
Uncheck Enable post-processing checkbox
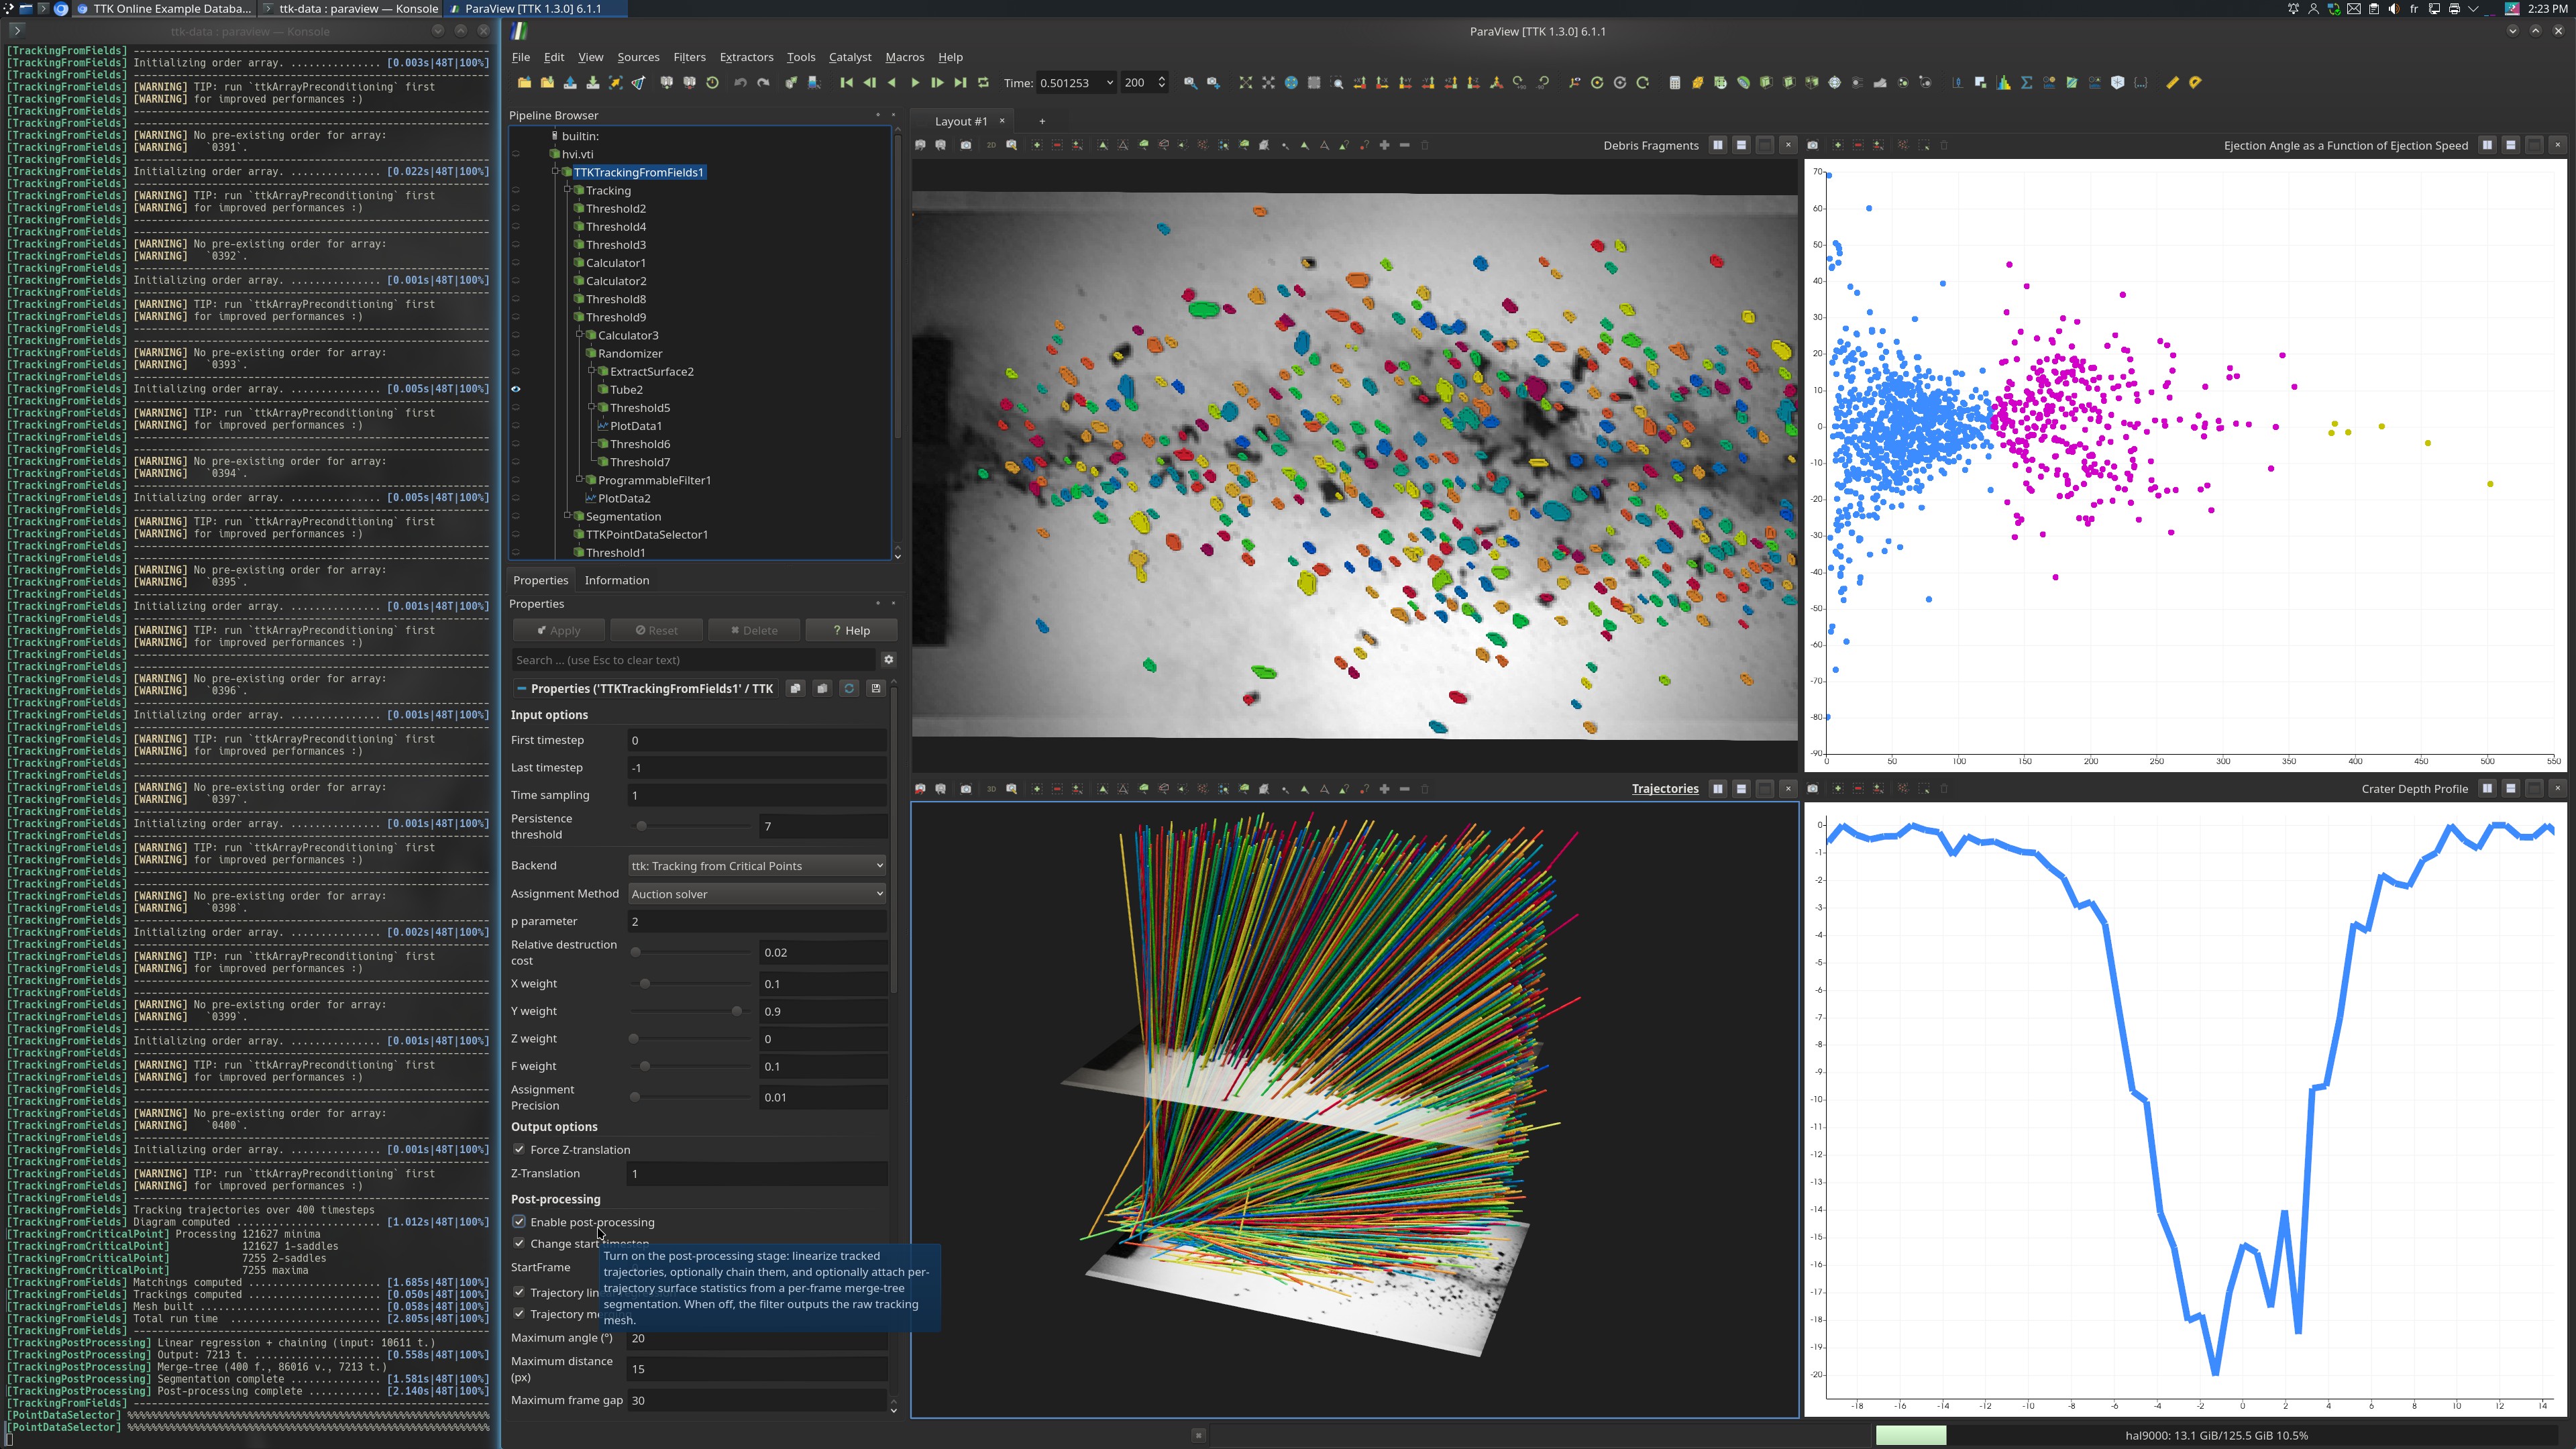[519, 1221]
